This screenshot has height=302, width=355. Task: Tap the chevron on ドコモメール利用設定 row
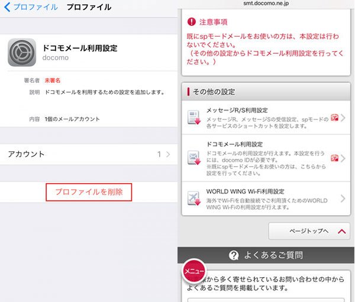(x=343, y=158)
